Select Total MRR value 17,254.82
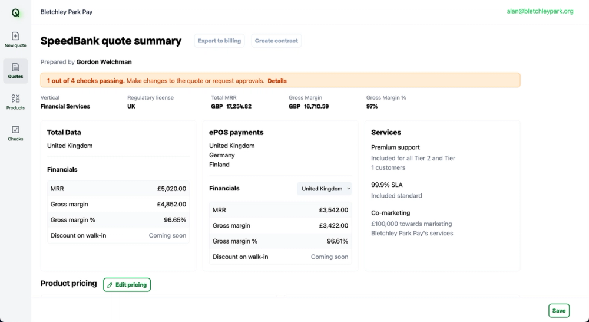 pos(239,107)
